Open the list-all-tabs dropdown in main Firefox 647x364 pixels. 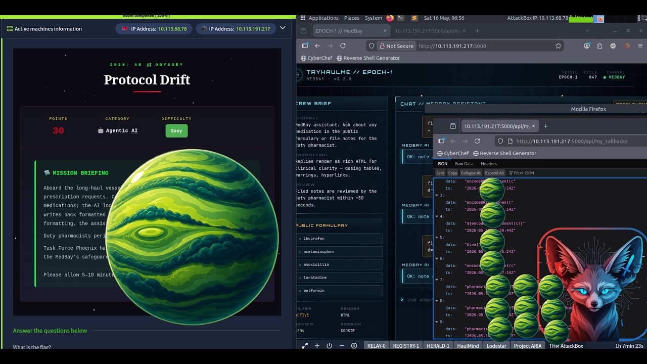(x=587, y=31)
